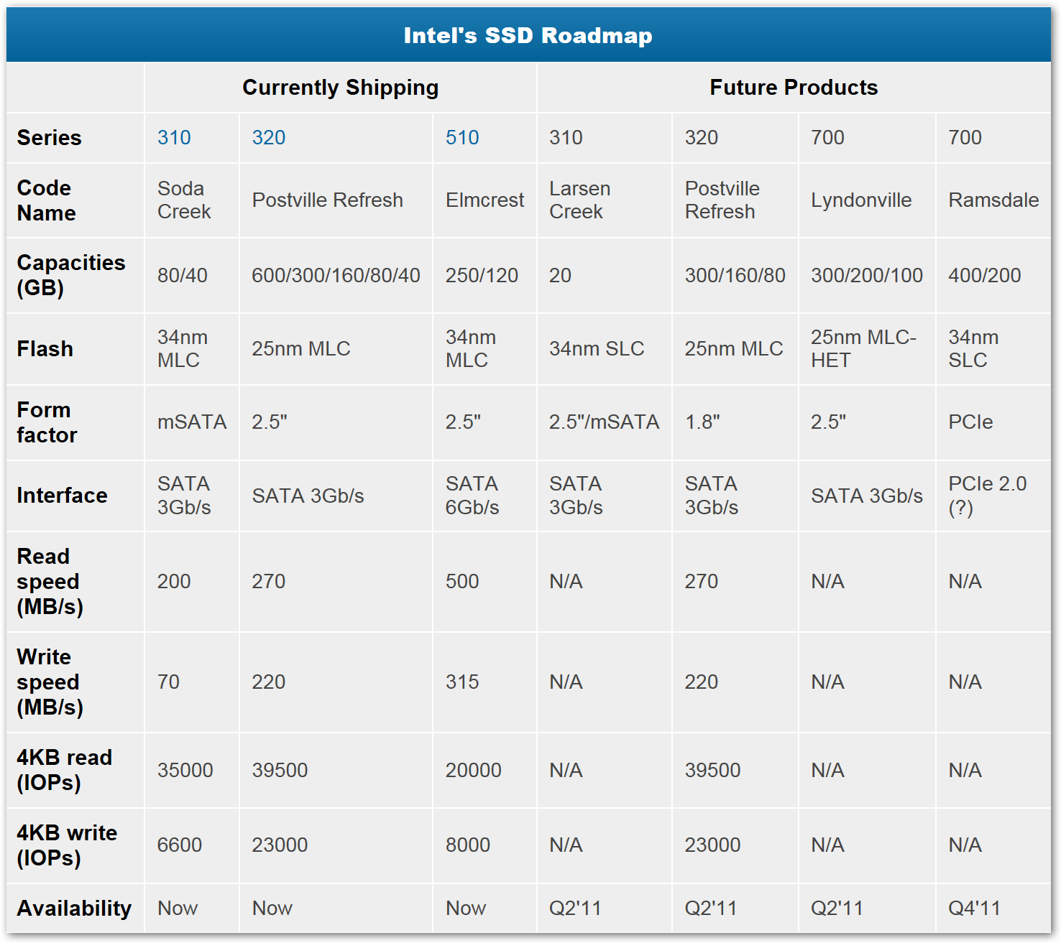
Task: Click the Read speed (MB/s) row label
Action: (x=50, y=582)
